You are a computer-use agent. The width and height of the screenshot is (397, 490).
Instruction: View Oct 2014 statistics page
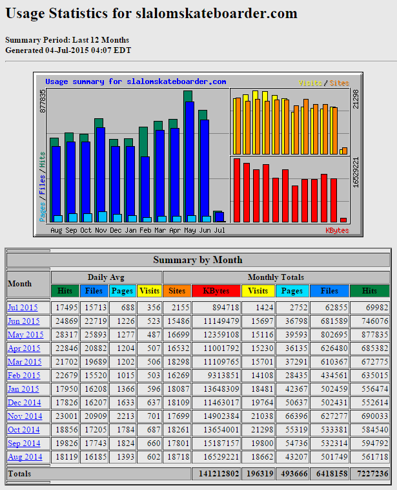[24, 430]
